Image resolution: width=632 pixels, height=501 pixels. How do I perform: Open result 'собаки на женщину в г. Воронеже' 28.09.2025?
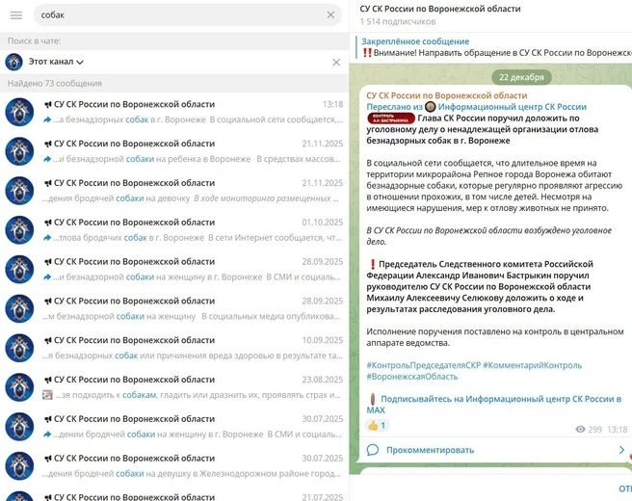174,269
